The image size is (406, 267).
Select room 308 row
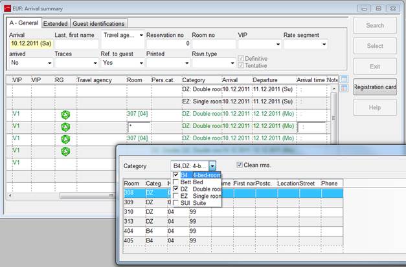point(233,193)
